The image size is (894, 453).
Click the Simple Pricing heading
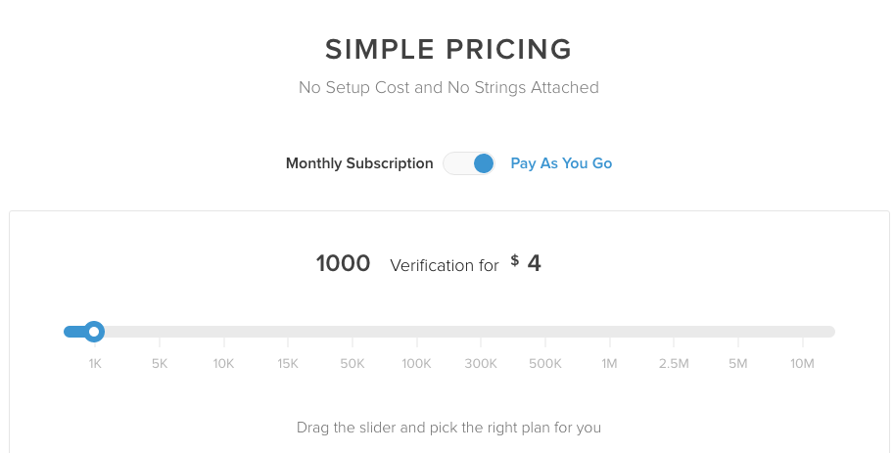click(448, 49)
